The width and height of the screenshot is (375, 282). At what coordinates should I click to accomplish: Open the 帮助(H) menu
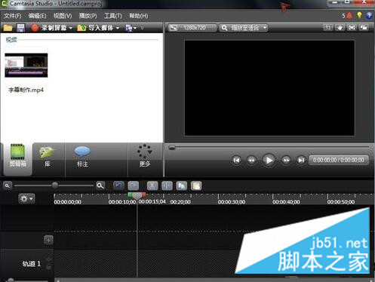pyautogui.click(x=139, y=16)
